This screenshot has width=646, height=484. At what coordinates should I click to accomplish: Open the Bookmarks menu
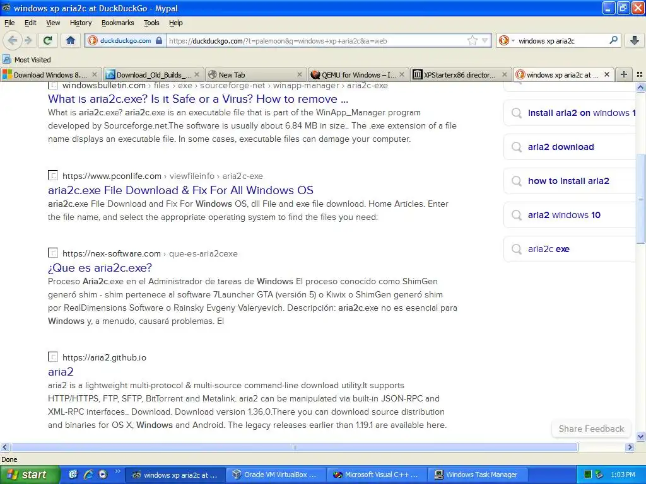point(117,23)
